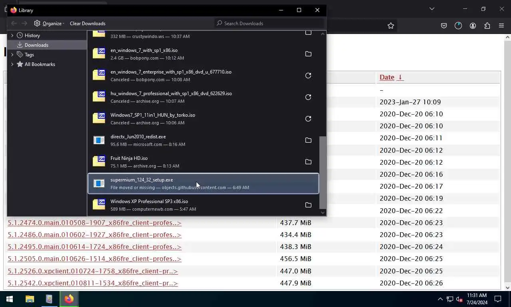Screen dimensions: 511x307
Task: Expand the Tags tree node
Action: pyautogui.click(x=12, y=54)
